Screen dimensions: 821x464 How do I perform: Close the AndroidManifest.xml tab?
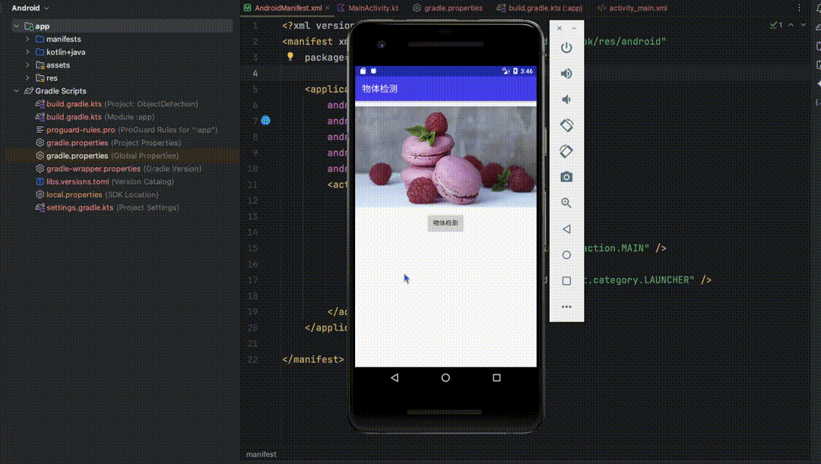(x=328, y=8)
